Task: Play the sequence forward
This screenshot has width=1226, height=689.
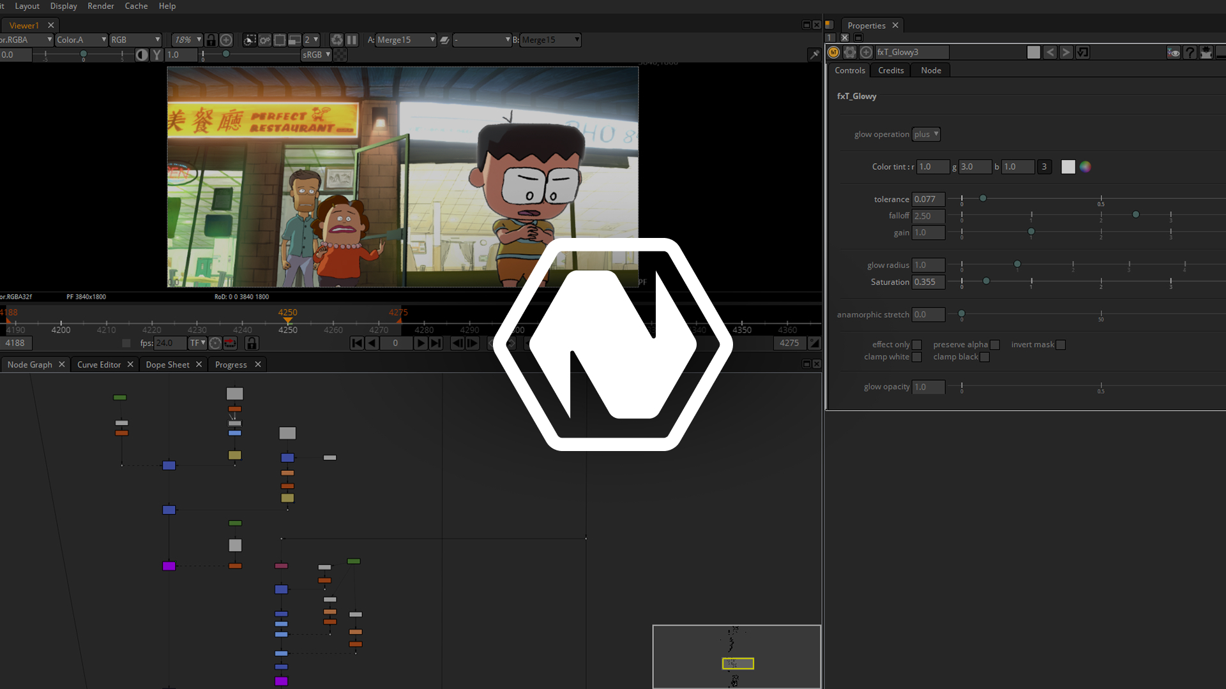Action: (x=420, y=343)
